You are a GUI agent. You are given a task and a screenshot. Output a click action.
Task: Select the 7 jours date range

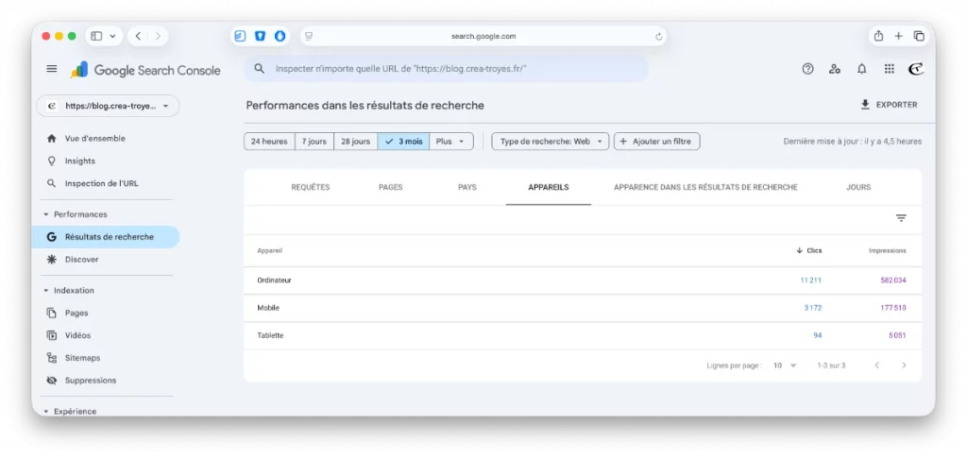point(314,141)
